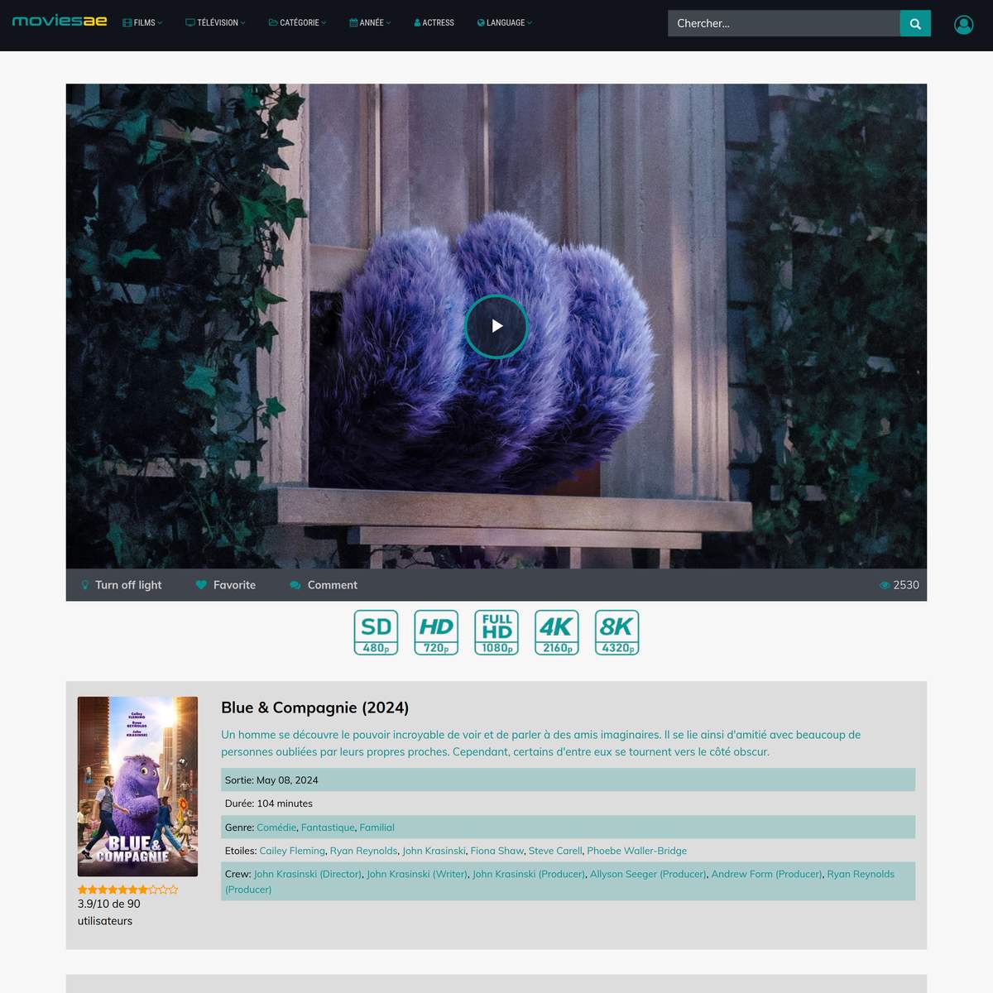Open Fiona Shaw actor page
The image size is (993, 993).
[x=497, y=851]
